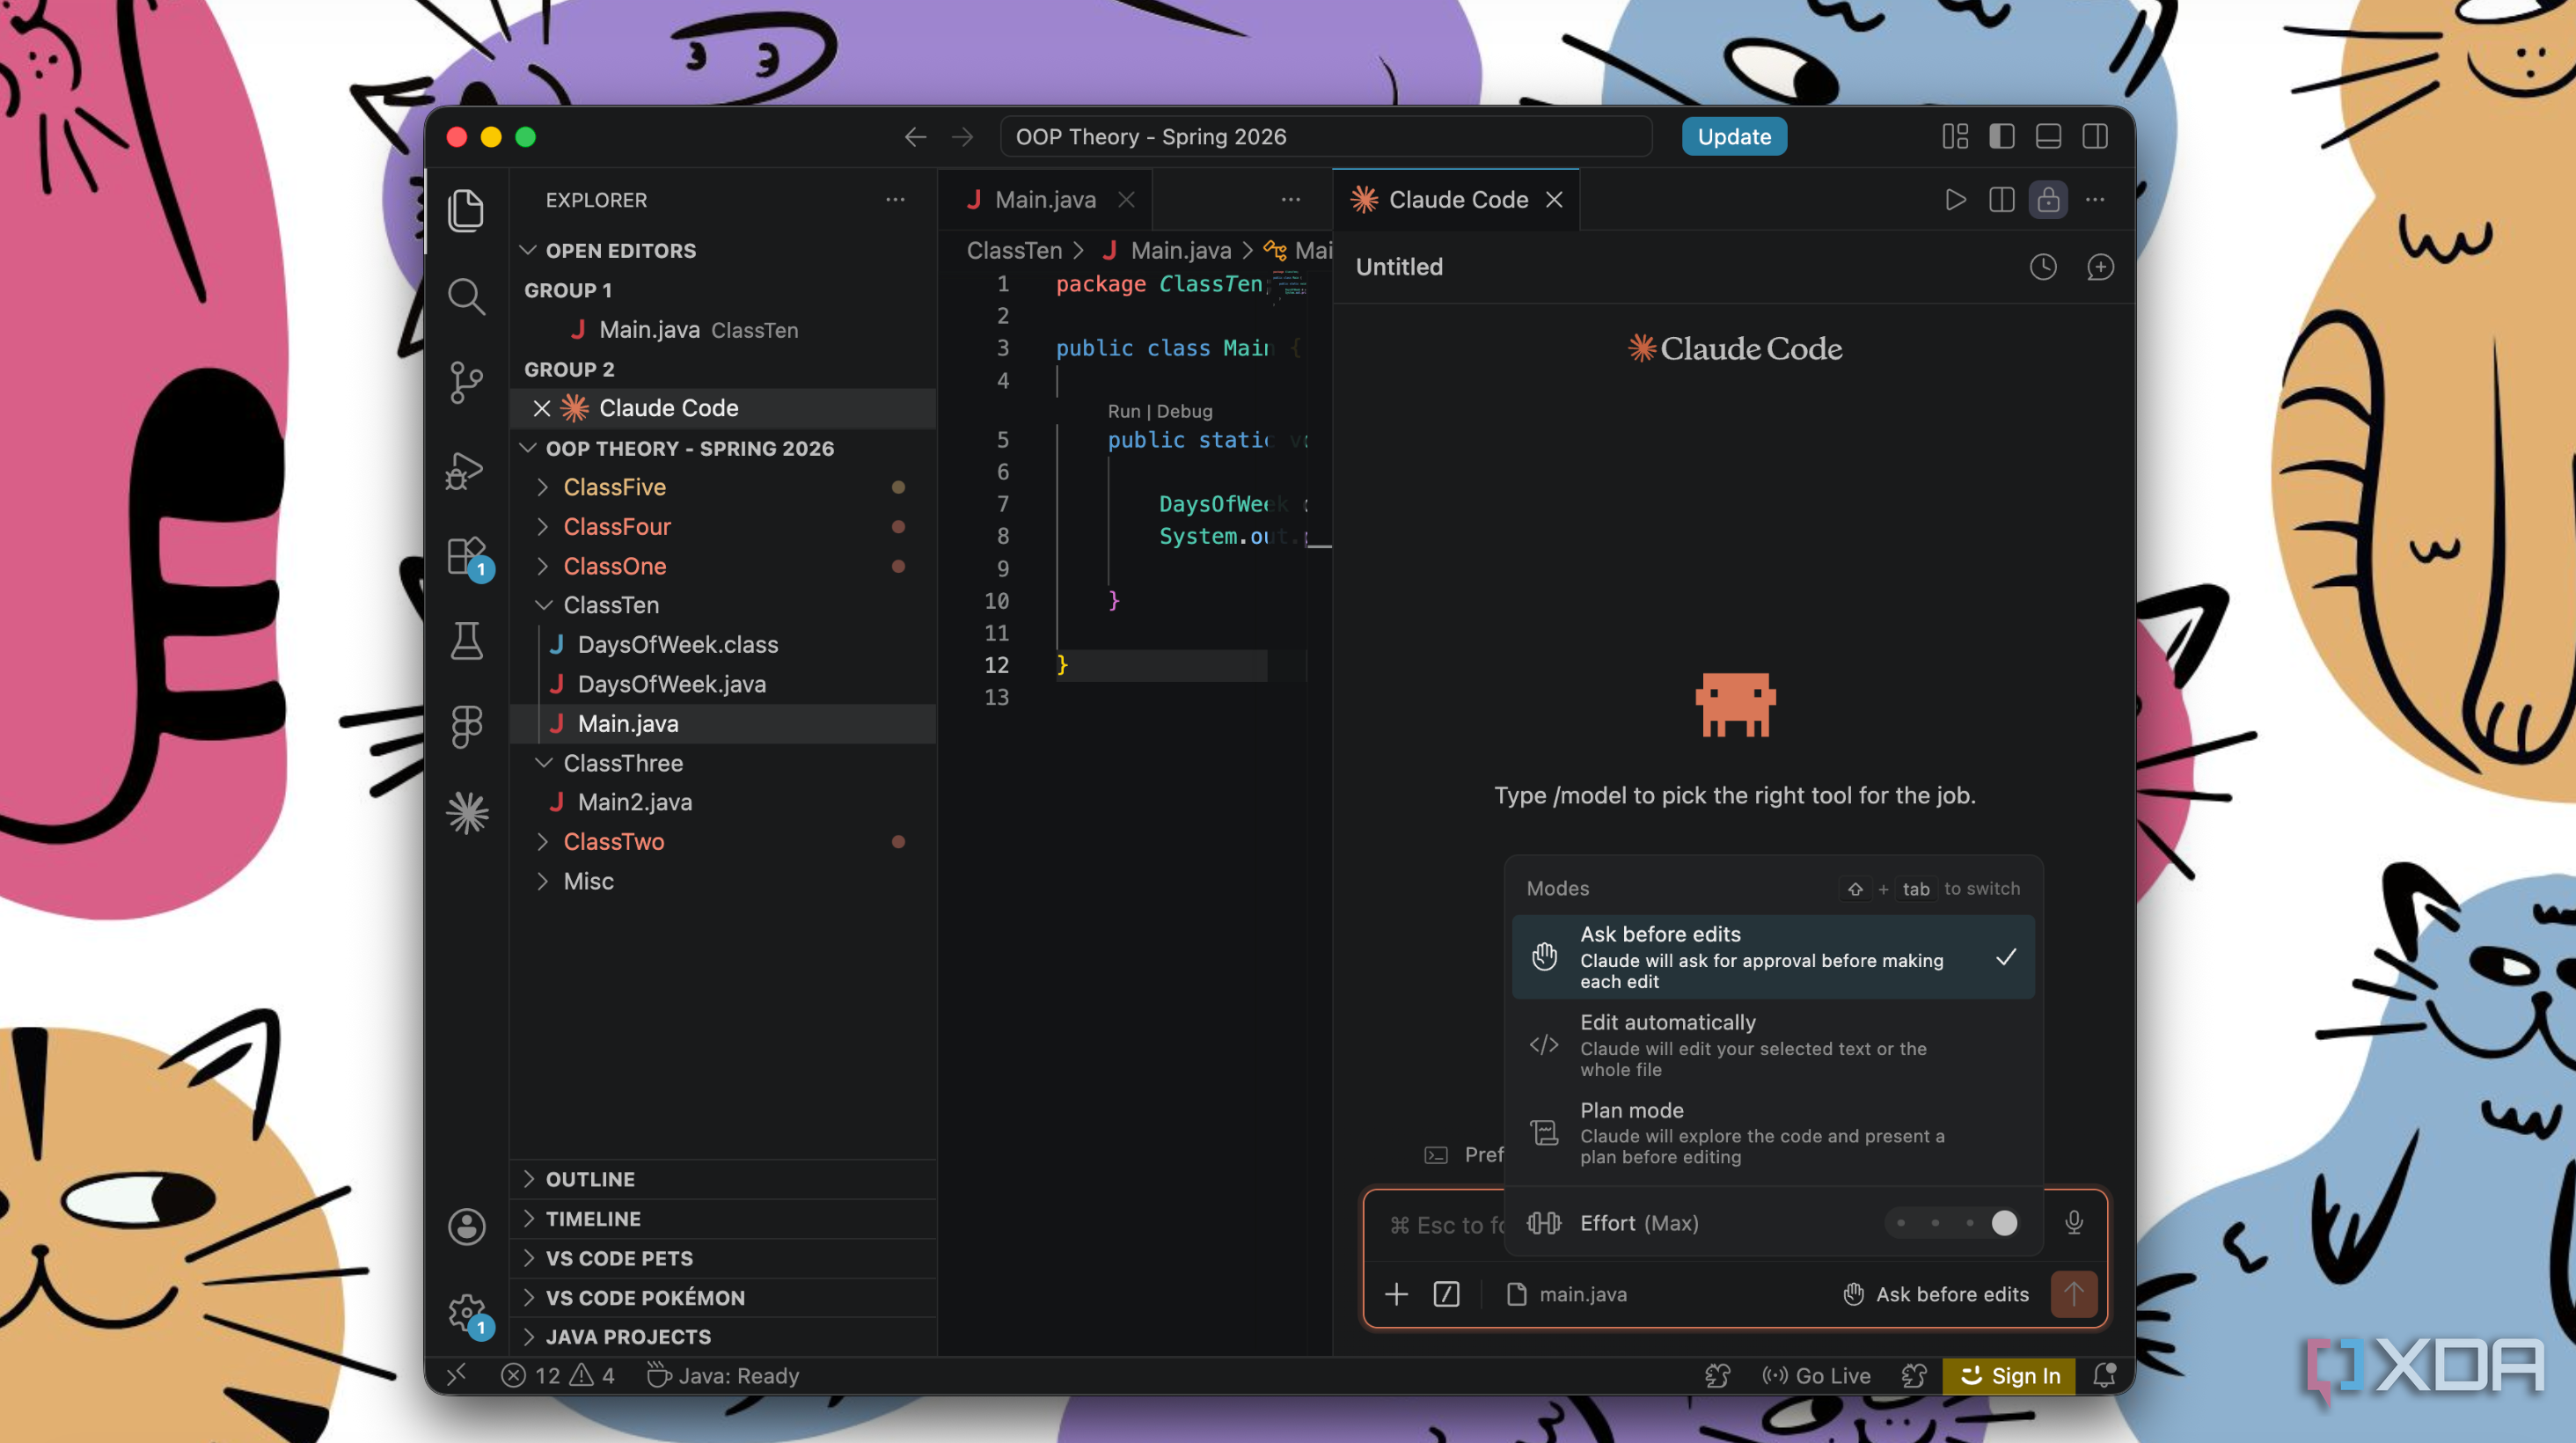
Task: Open the remote window icon in status bar
Action: (456, 1376)
